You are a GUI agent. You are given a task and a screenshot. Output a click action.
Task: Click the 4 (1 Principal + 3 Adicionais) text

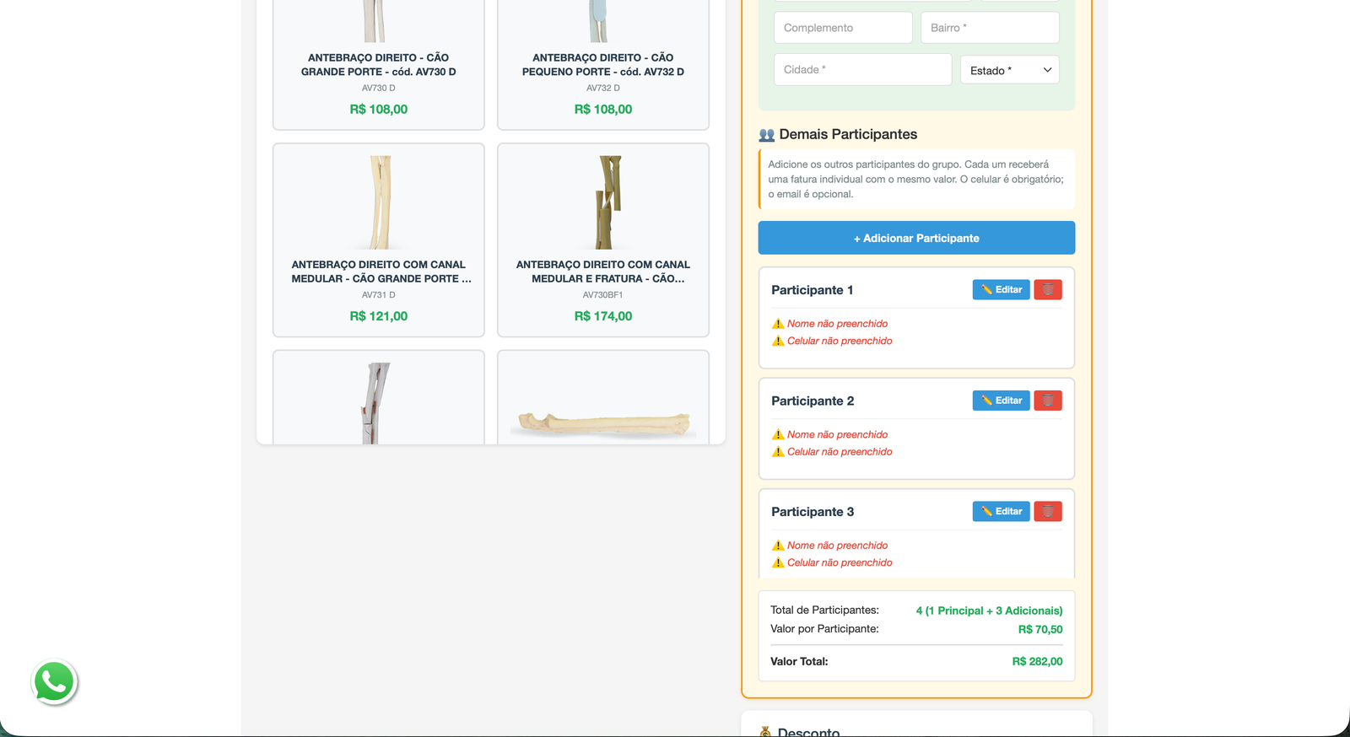[x=989, y=611]
